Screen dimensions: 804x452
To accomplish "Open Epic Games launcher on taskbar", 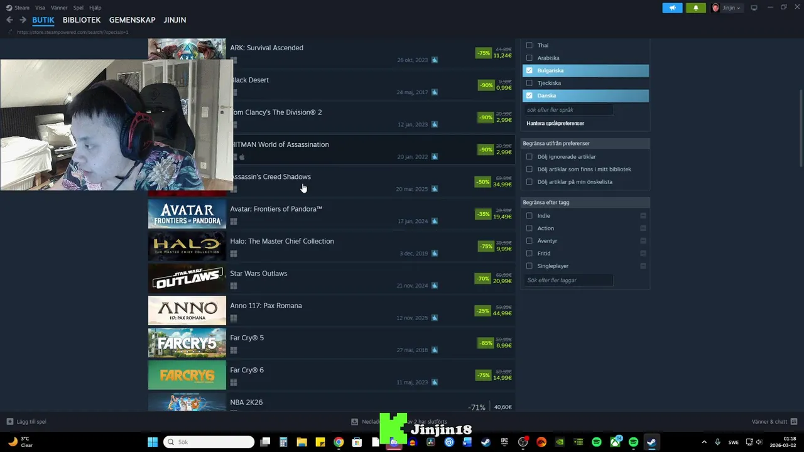I will (504, 442).
